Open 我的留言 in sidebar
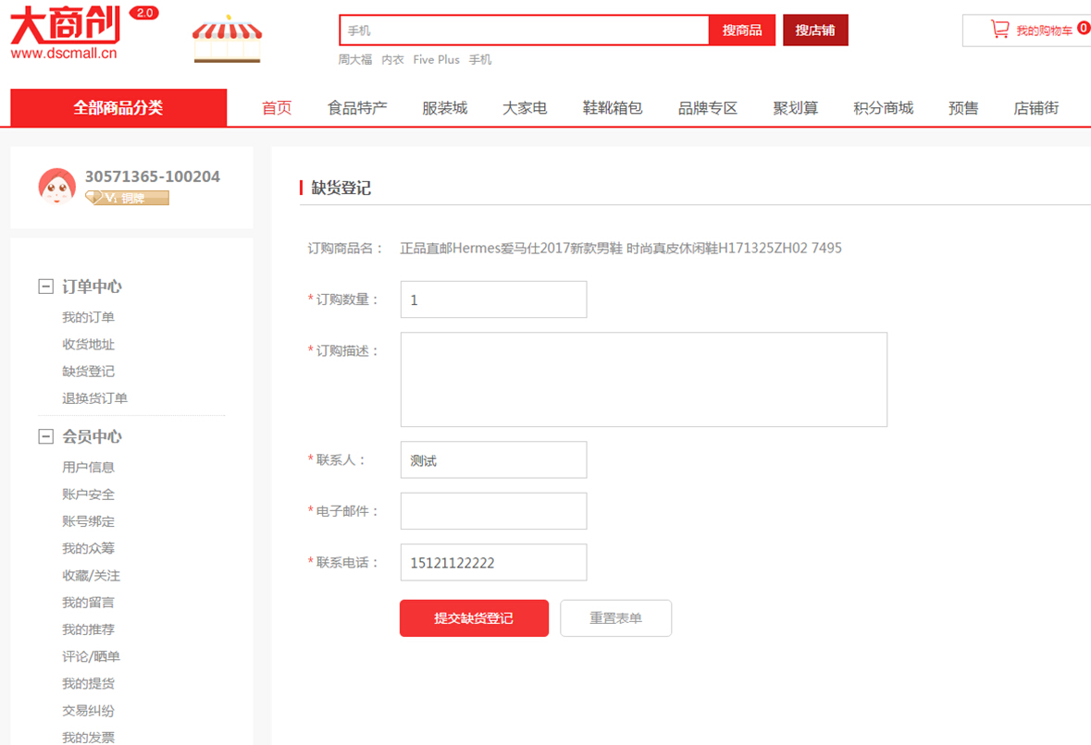 (x=88, y=603)
